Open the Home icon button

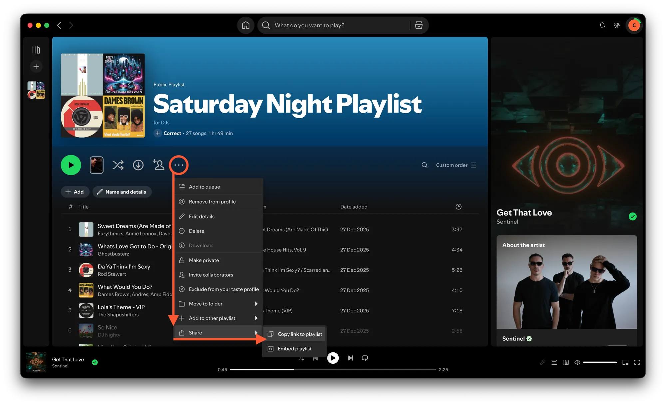(x=246, y=25)
